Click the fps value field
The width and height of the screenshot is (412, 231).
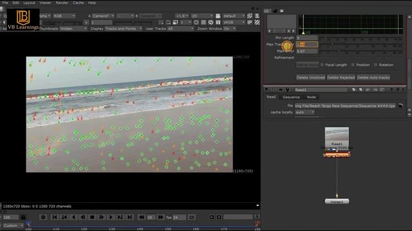(179, 218)
